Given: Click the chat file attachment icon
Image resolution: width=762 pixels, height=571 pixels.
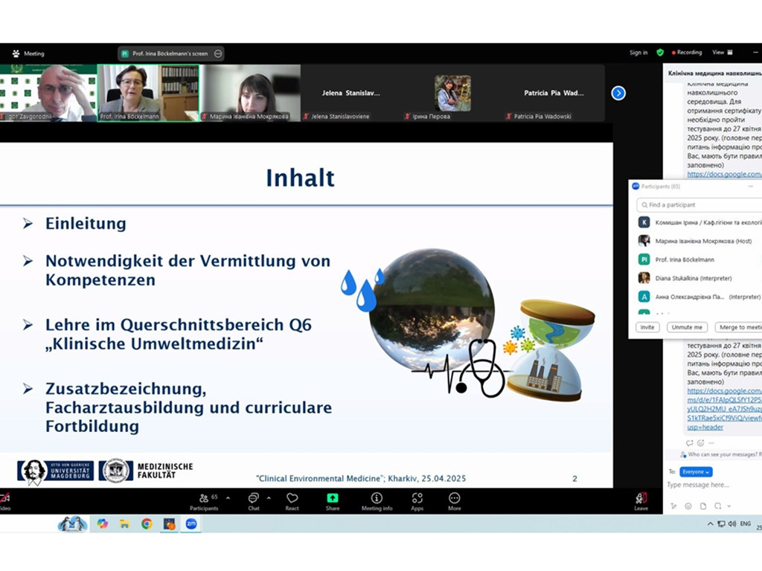Looking at the screenshot, I should pos(702,506).
